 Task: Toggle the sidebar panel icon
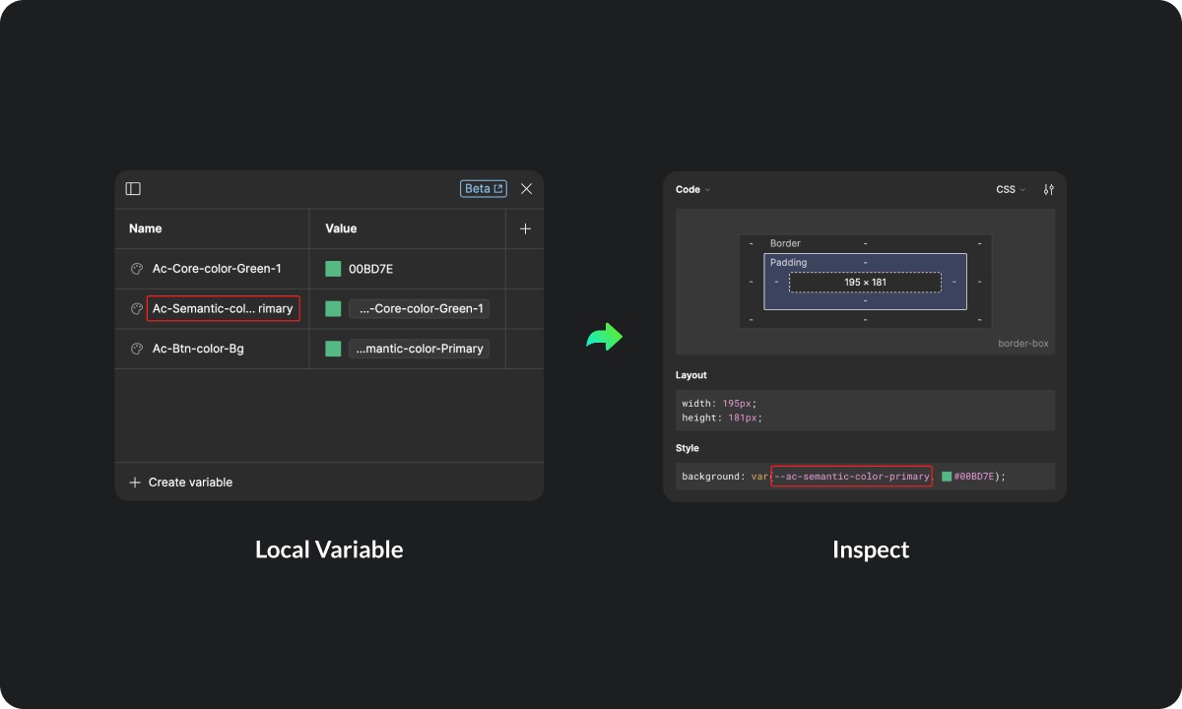tap(133, 189)
